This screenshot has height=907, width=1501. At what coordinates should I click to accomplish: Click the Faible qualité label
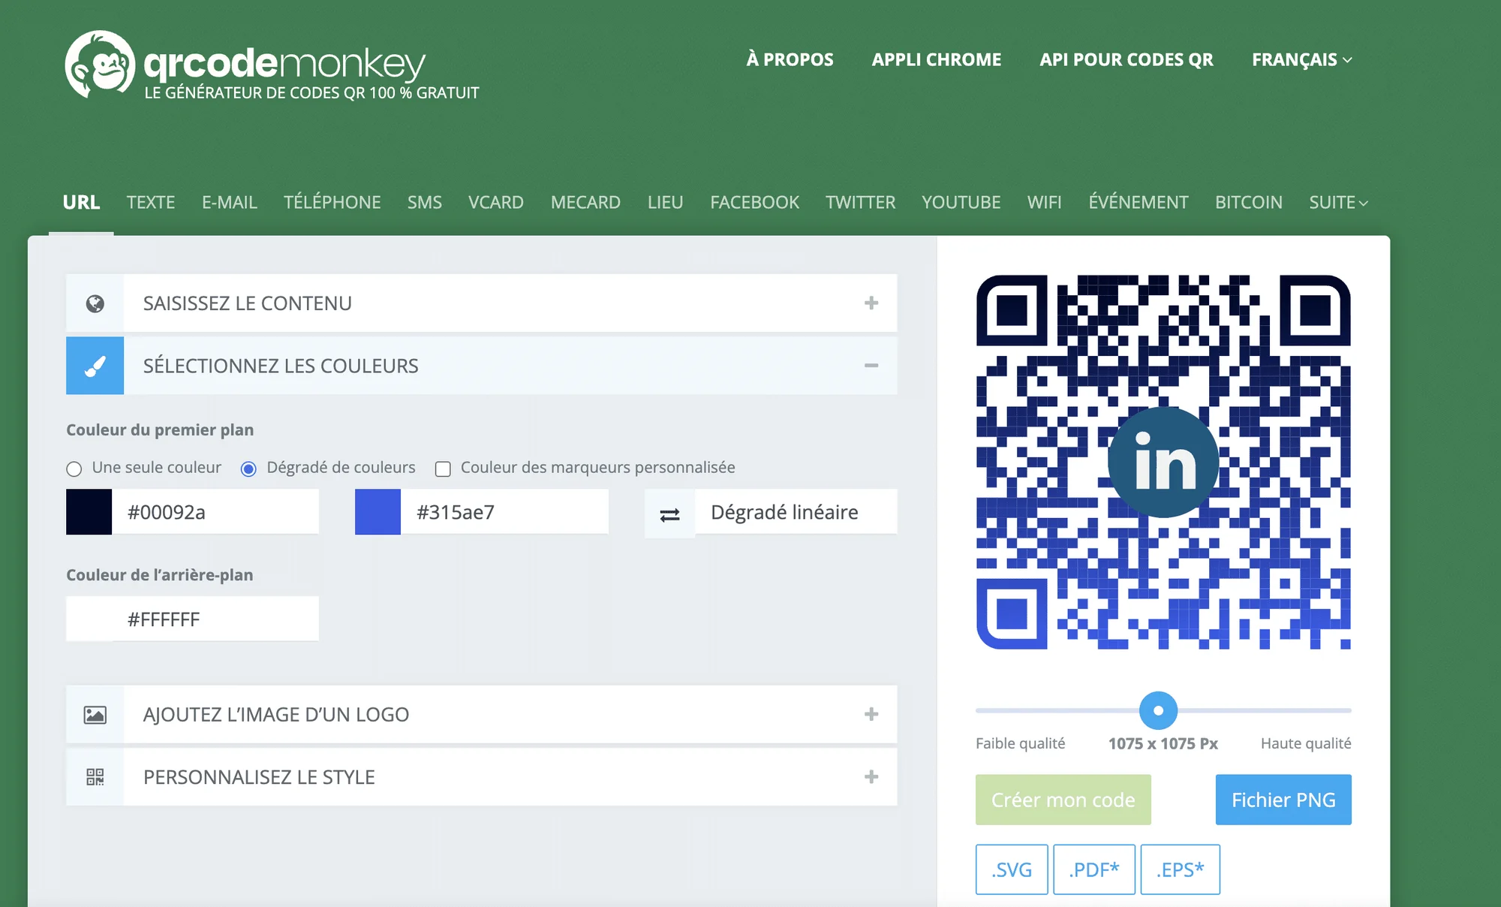(x=1020, y=743)
